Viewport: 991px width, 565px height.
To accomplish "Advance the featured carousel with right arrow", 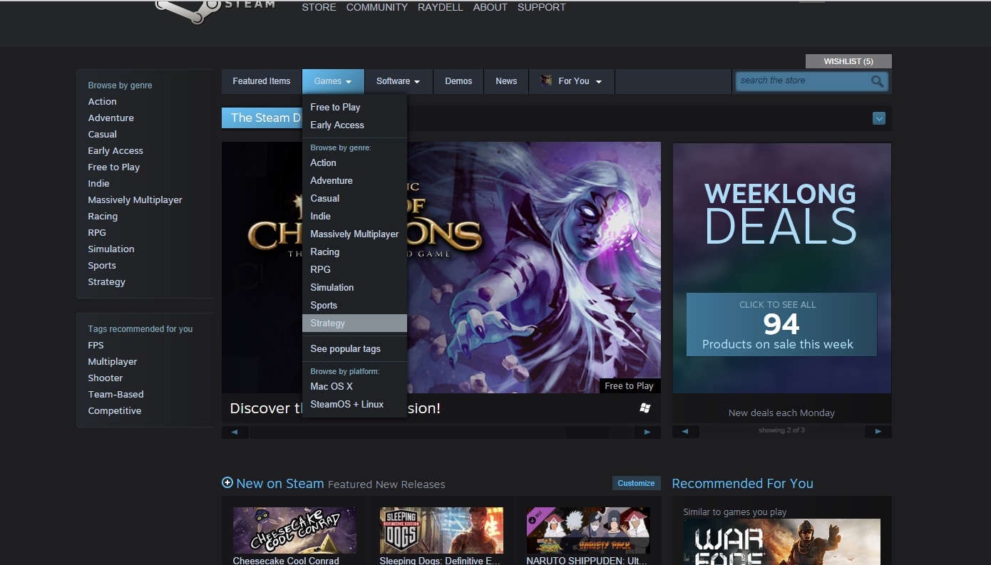I will click(647, 432).
